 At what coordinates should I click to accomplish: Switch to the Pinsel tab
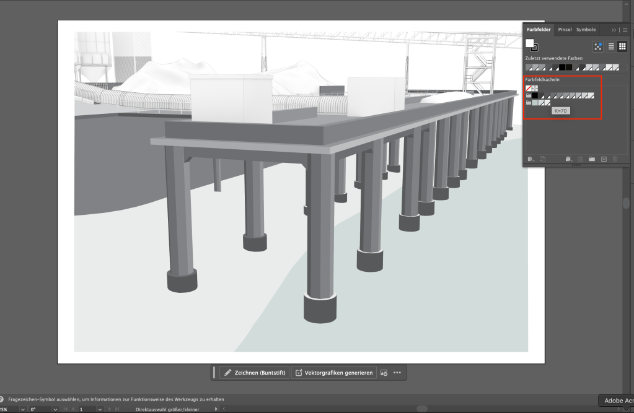(565, 30)
